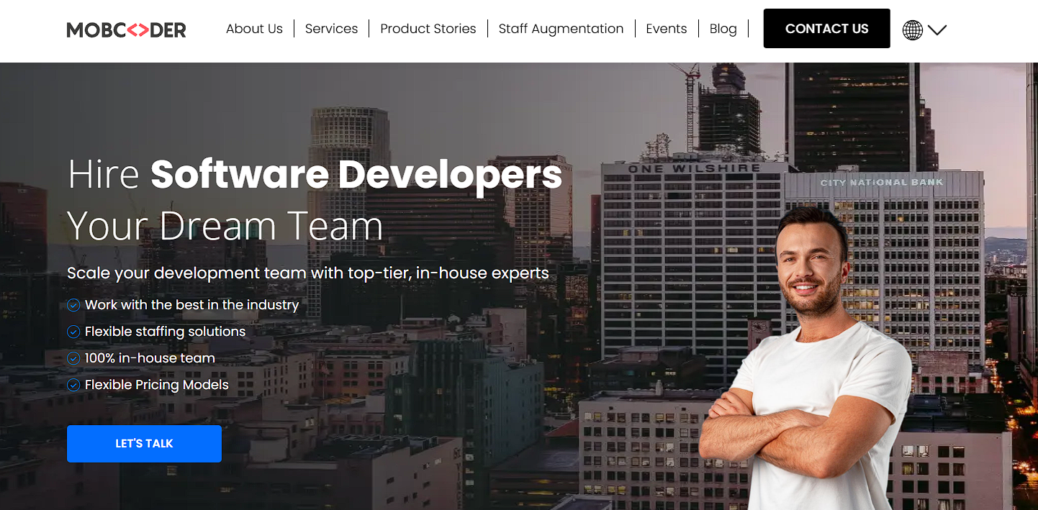Open Staff Augmentation menu item
1038x510 pixels.
coord(561,29)
